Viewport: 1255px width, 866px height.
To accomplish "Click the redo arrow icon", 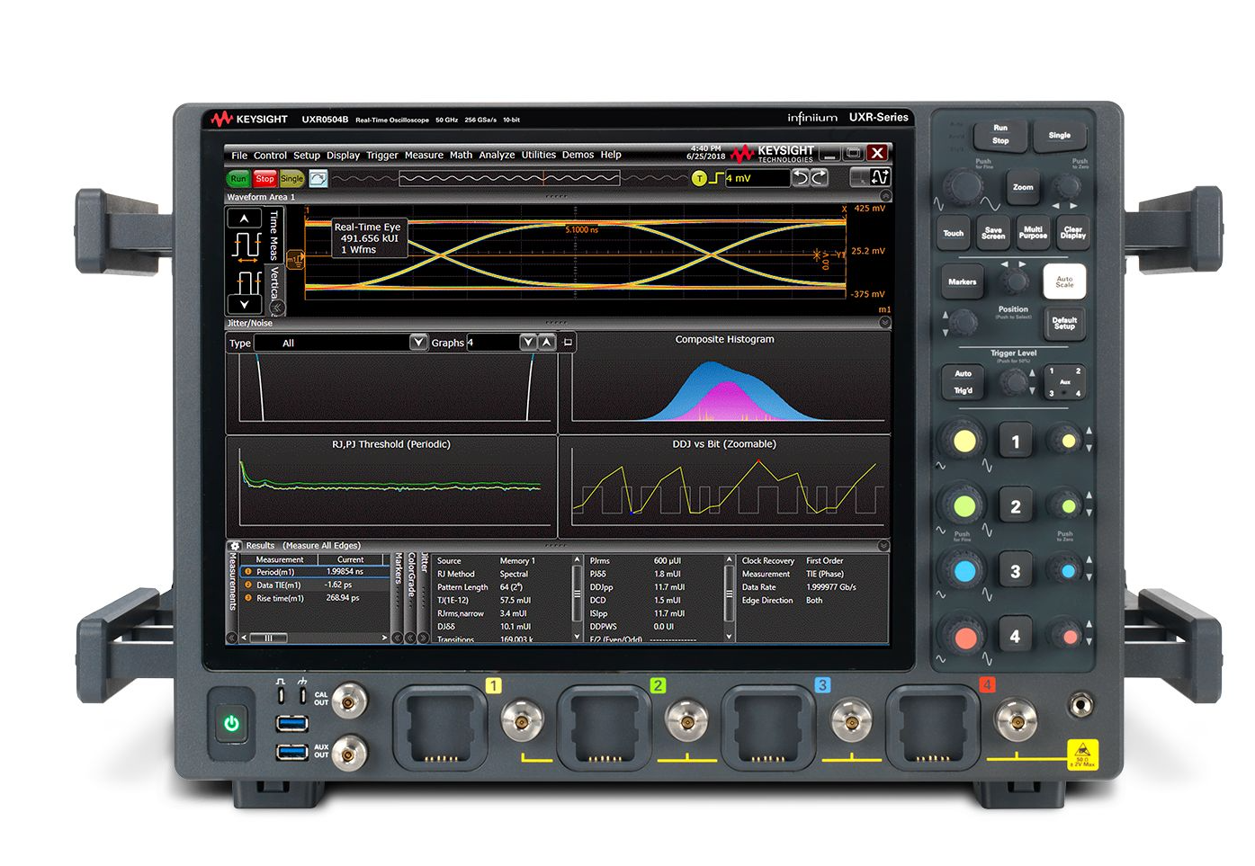I will [819, 178].
